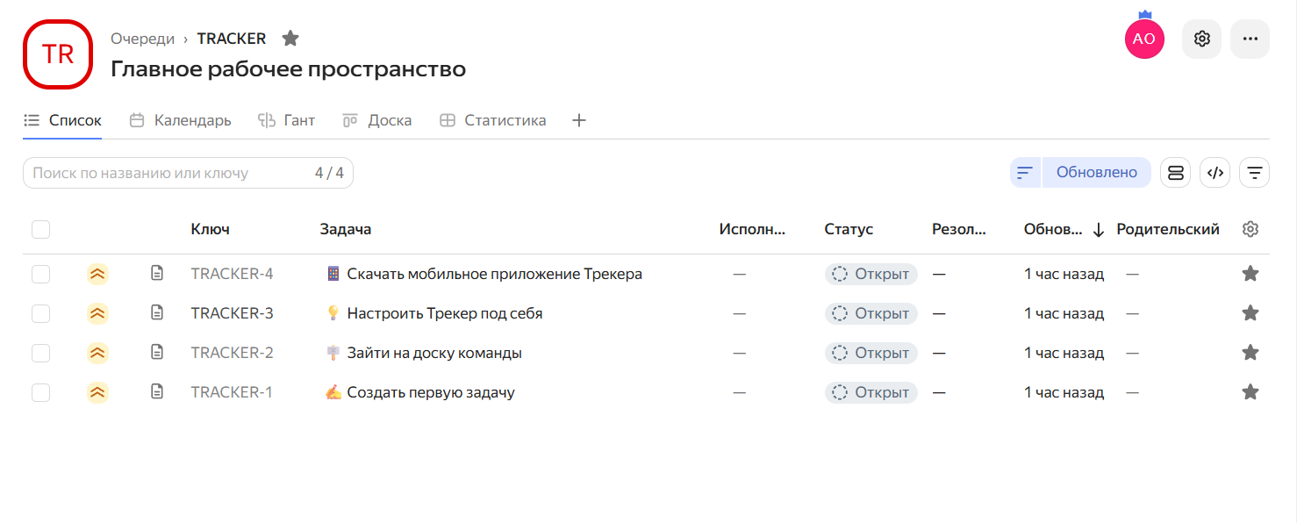Open Открыт status dropdown for TRACKER-1
The image size is (1297, 523).
click(871, 392)
